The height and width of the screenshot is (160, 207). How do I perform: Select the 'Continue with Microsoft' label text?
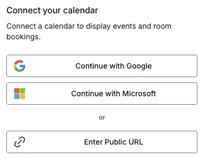pyautogui.click(x=114, y=94)
